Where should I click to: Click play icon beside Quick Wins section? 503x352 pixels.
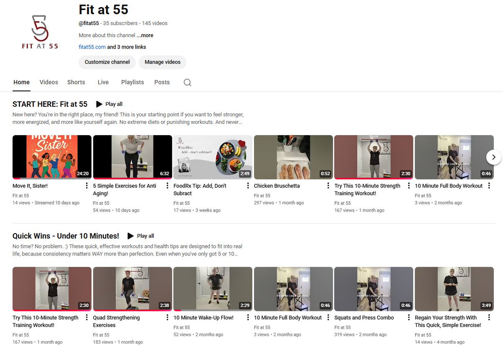[130, 236]
